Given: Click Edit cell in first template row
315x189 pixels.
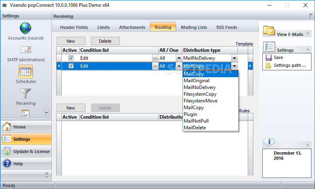Looking at the screenshot, I should 116,58.
